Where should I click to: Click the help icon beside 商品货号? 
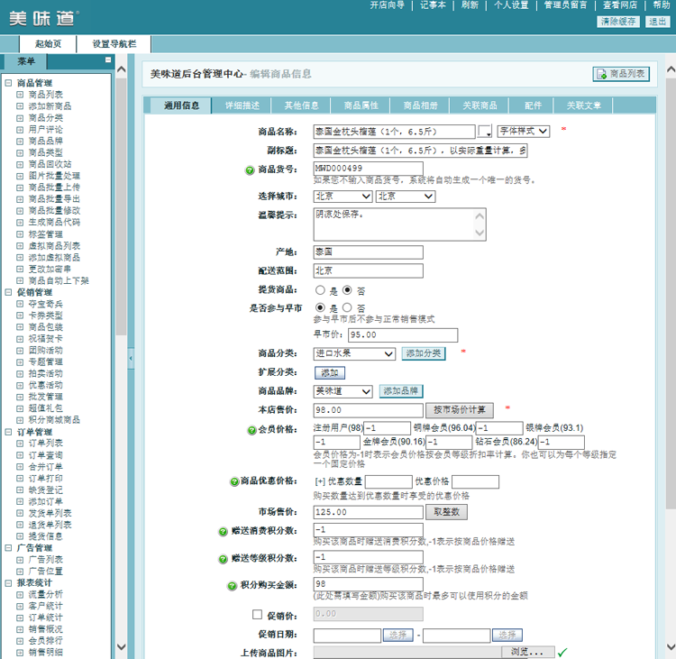click(x=250, y=170)
